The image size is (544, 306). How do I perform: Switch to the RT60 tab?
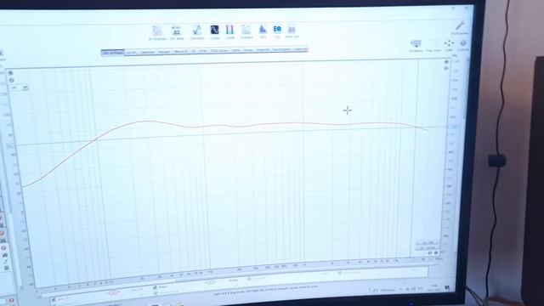pyautogui.click(x=203, y=51)
